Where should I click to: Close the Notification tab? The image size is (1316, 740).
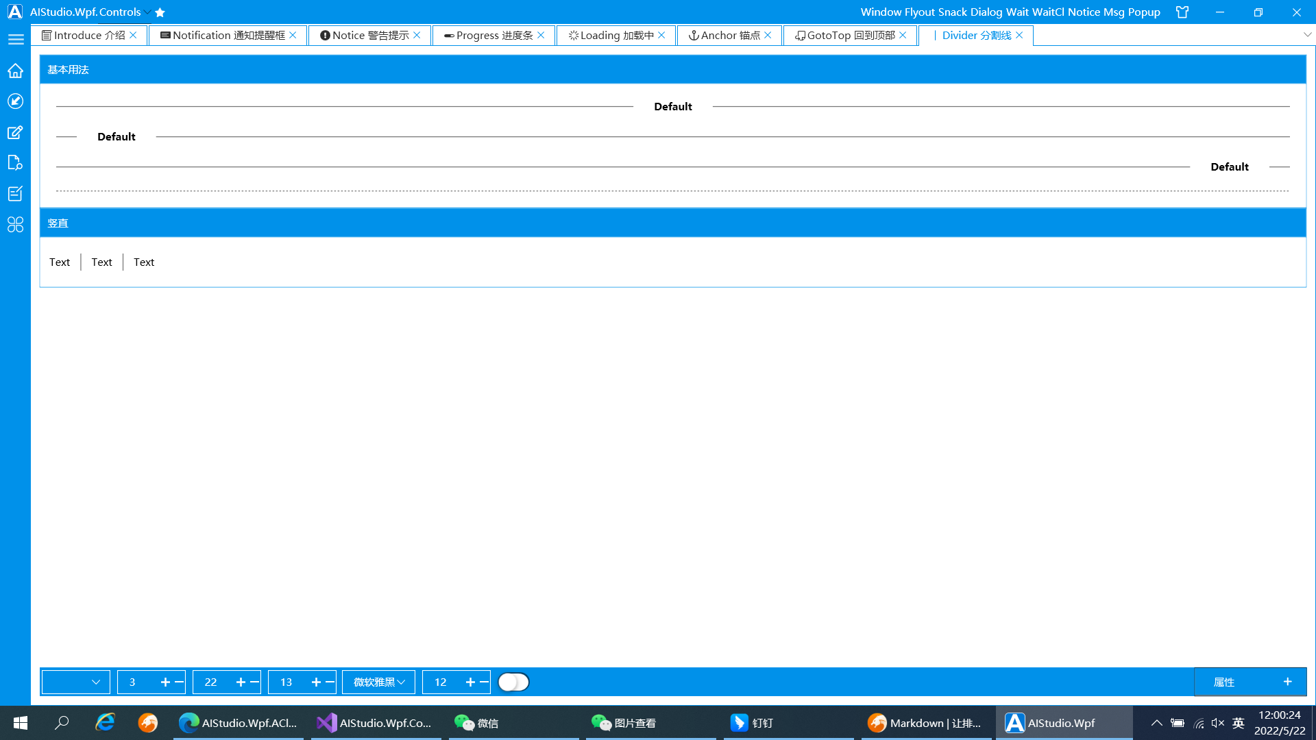[293, 35]
